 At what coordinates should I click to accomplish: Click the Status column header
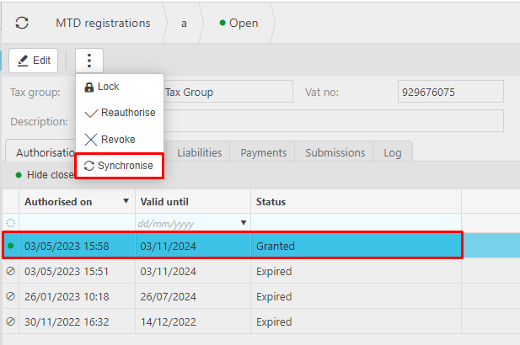click(x=356, y=202)
